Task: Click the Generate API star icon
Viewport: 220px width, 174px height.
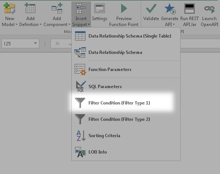Action: coord(170,9)
